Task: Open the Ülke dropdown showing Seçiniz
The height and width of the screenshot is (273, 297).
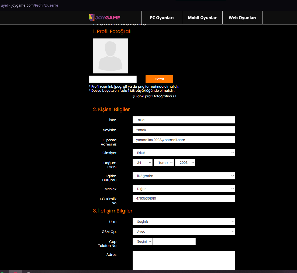Action: [184, 222]
